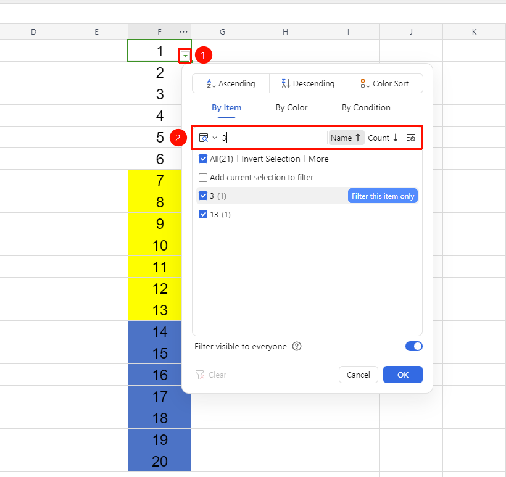506x477 pixels.
Task: Uncheck the item 13 checkbox
Action: [x=203, y=214]
